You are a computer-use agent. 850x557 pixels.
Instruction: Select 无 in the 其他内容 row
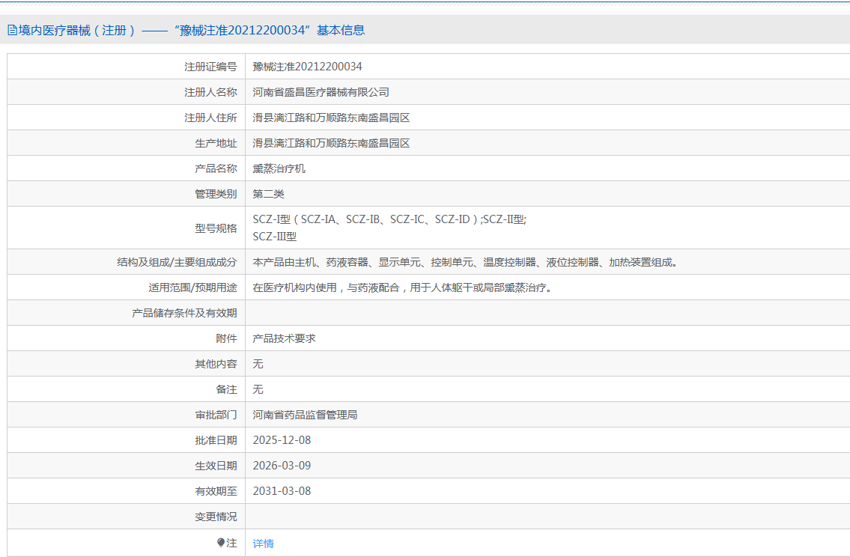258,364
